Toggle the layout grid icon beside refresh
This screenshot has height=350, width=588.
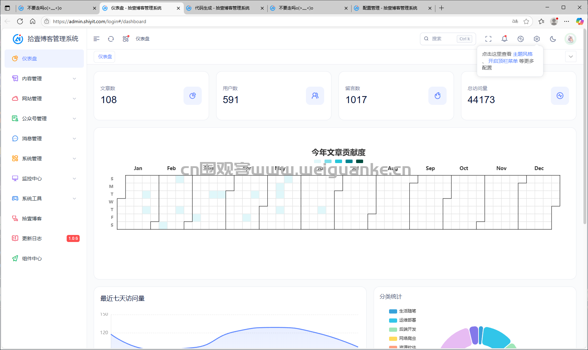125,39
